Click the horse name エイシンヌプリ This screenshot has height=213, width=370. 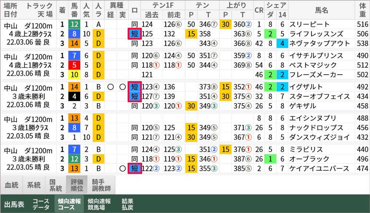pos(313,118)
